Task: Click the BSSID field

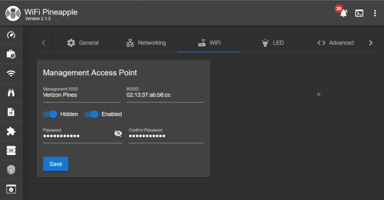Action: tap(165, 95)
